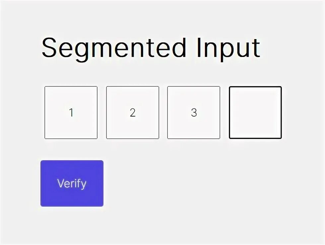
Task: Click digit 1 inside the first box
Action: coord(71,113)
